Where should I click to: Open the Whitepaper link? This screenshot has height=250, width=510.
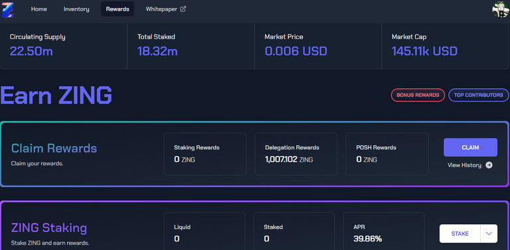tap(166, 9)
